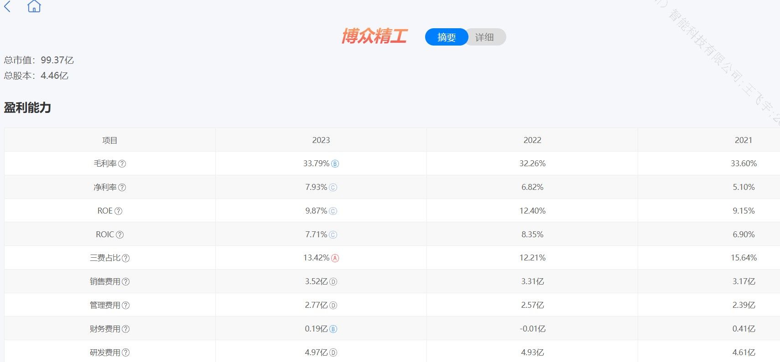Click the 2021 研发费用 value 4.61亿

(x=744, y=352)
